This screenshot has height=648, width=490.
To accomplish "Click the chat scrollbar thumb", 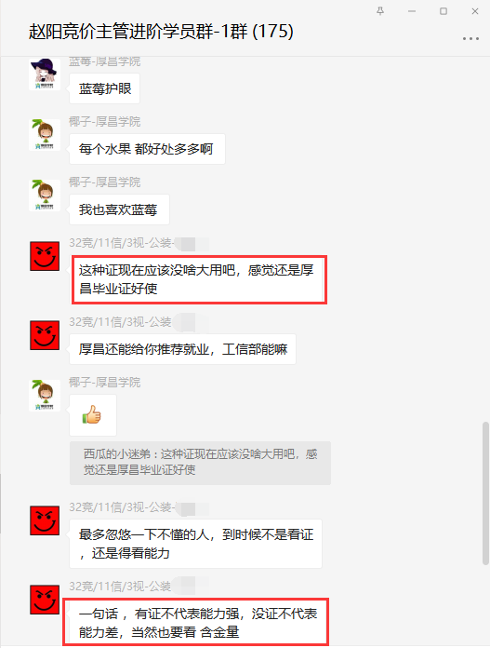I will (x=485, y=493).
